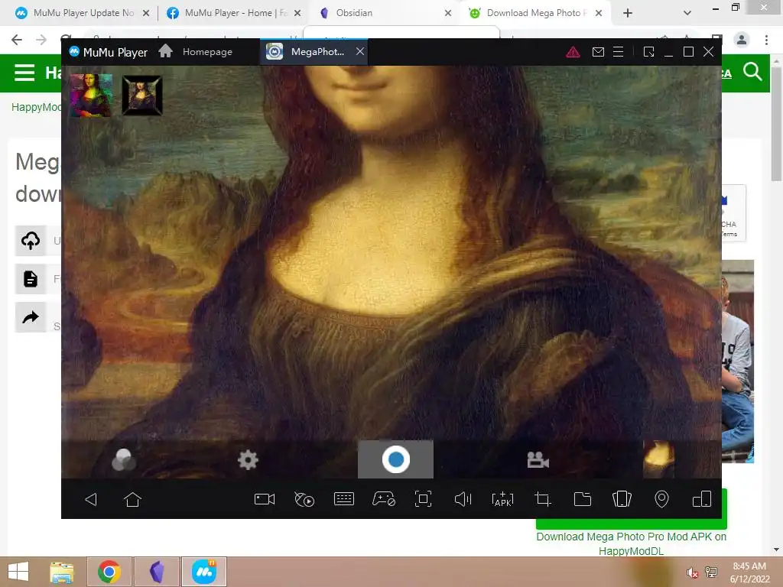Open Windows Start button

click(18, 572)
